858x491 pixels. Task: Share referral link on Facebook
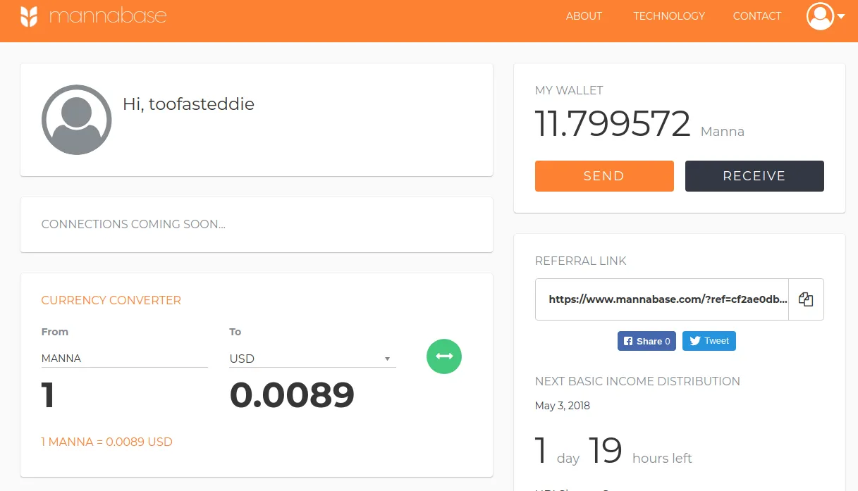click(x=647, y=341)
